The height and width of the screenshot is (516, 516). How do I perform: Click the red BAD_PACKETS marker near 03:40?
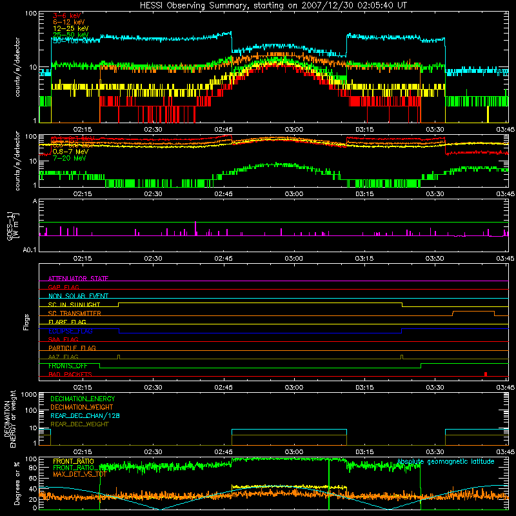[x=486, y=374]
